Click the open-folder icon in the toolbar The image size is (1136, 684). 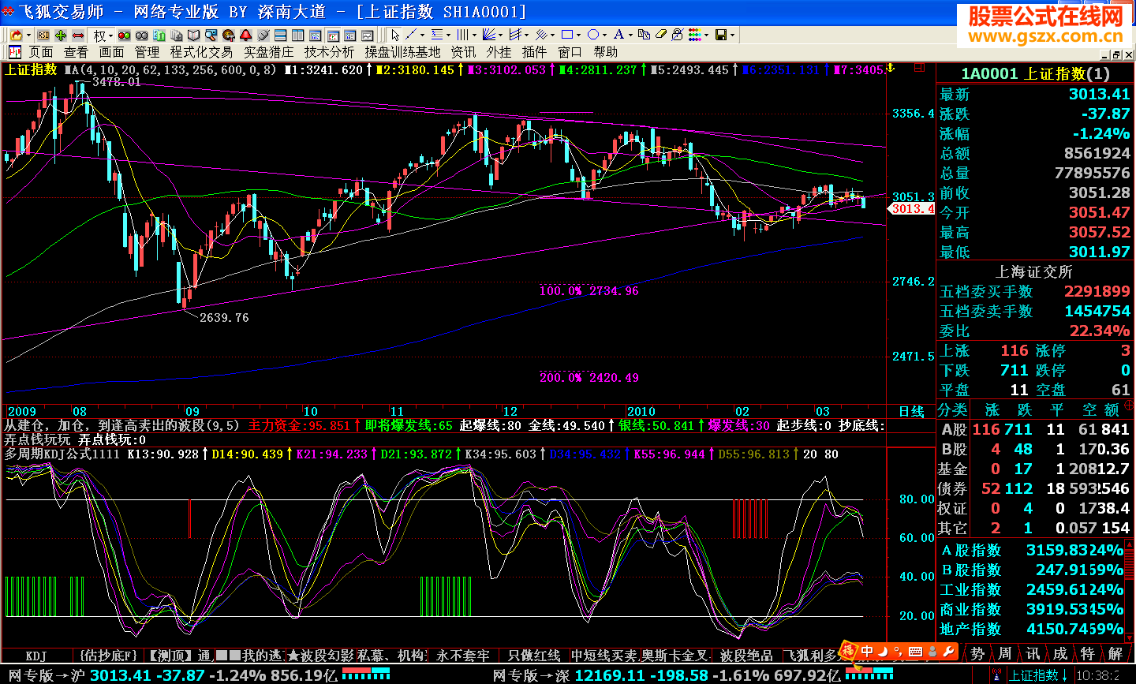16,36
